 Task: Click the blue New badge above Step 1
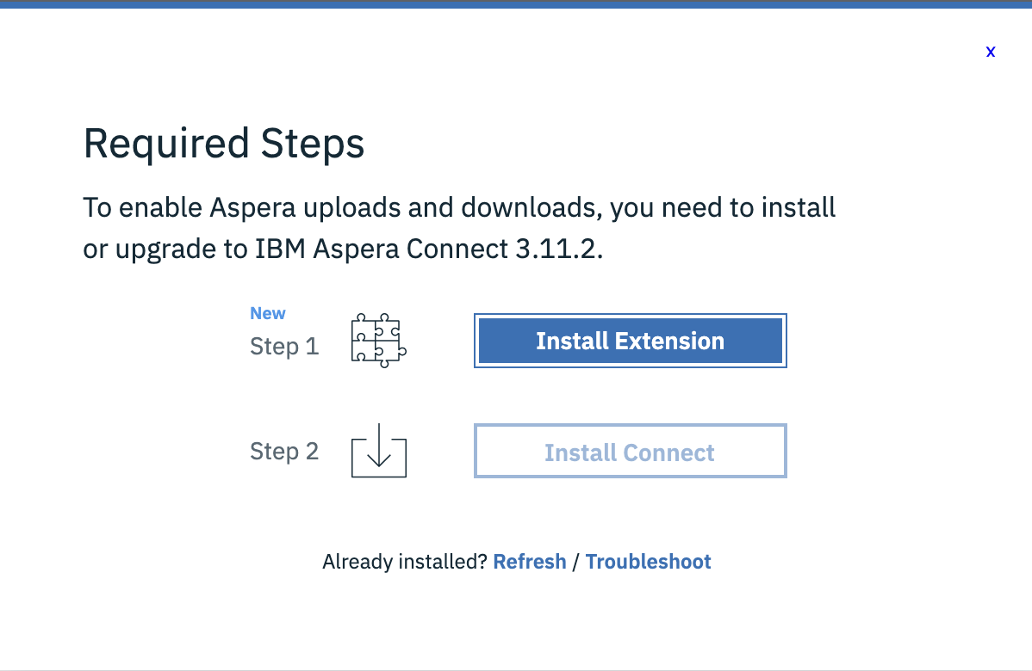point(267,313)
